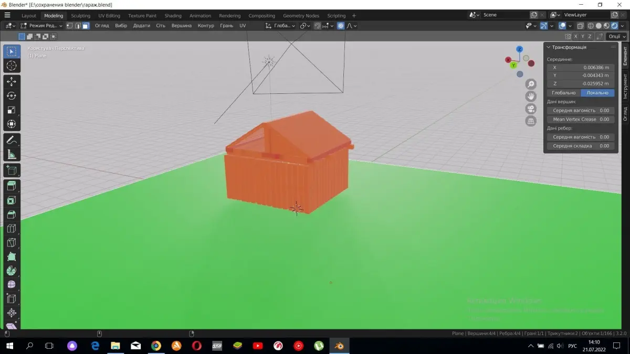Image resolution: width=630 pixels, height=354 pixels.
Task: Switch to Layout workspace tab
Action: [29, 16]
